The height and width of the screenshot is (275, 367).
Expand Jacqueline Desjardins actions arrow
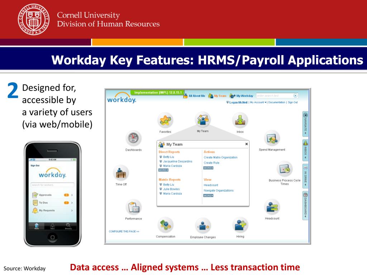pyautogui.click(x=161, y=161)
